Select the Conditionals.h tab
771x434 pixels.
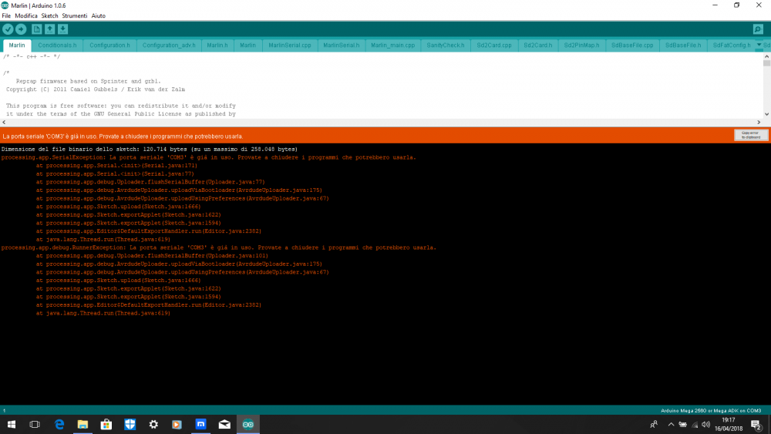click(x=57, y=45)
